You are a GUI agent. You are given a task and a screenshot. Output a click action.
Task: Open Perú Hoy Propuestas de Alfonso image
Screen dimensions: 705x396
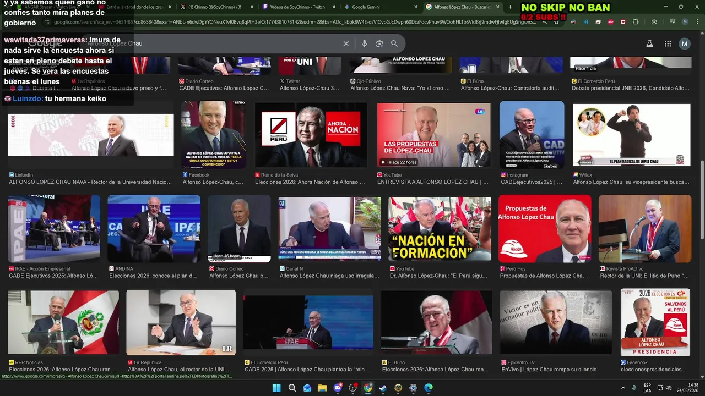[x=545, y=228]
